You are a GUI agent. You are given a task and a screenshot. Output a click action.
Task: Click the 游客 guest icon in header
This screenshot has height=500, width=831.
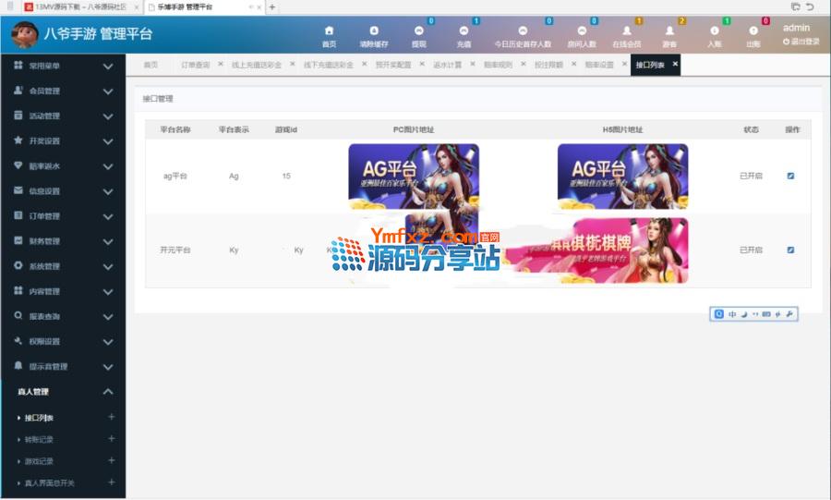[x=669, y=31]
